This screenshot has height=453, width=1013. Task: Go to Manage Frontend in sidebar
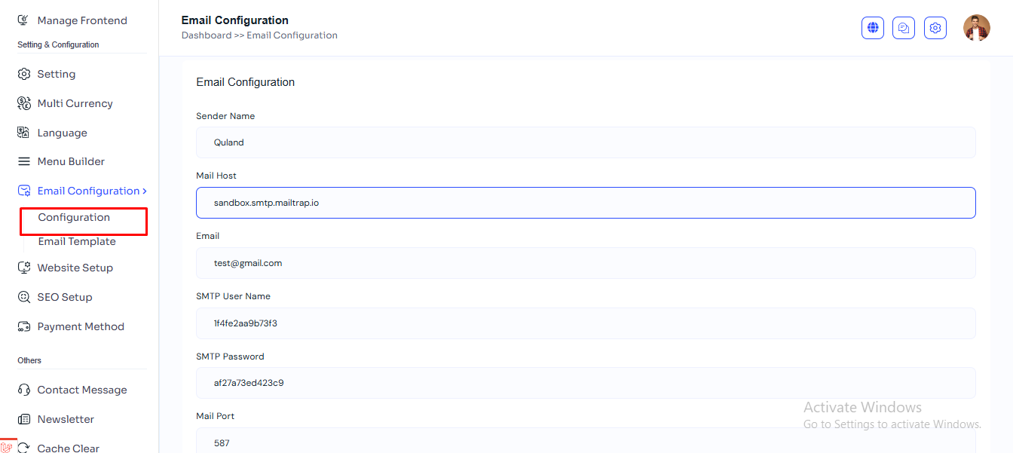coord(81,20)
